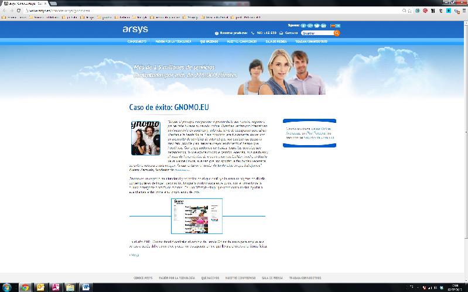468x292 pixels.
Task: Open footer link Nuestro Compromiso
Action: pos(241,278)
